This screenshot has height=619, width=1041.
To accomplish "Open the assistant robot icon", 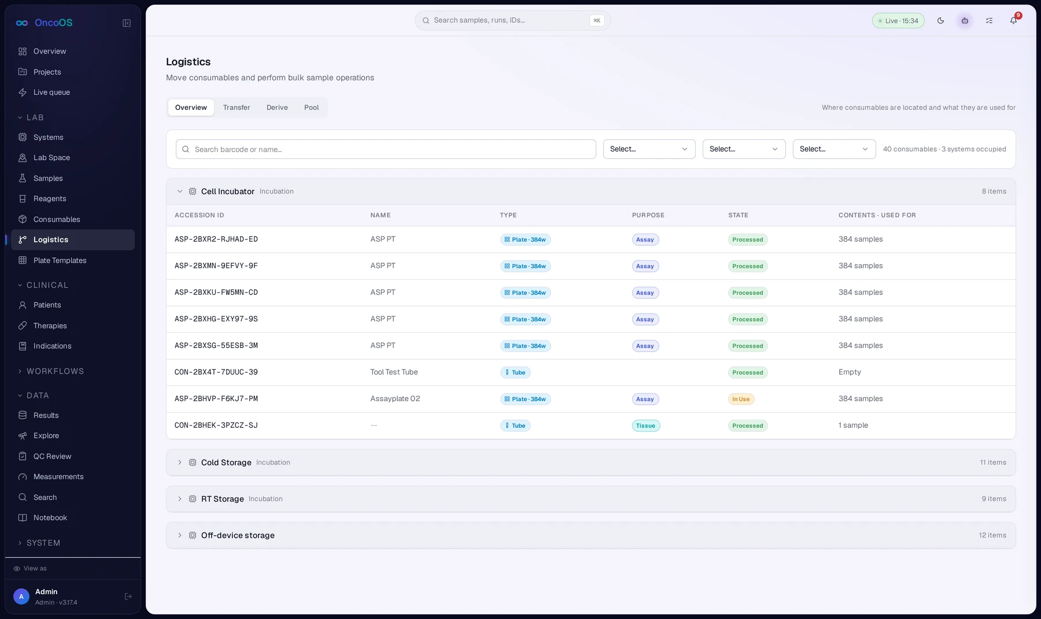I will tap(965, 21).
